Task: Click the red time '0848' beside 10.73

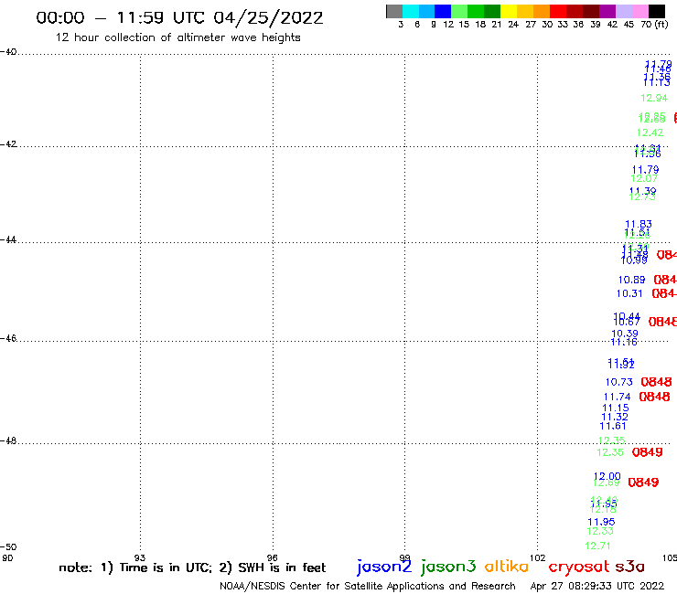Action: (656, 382)
